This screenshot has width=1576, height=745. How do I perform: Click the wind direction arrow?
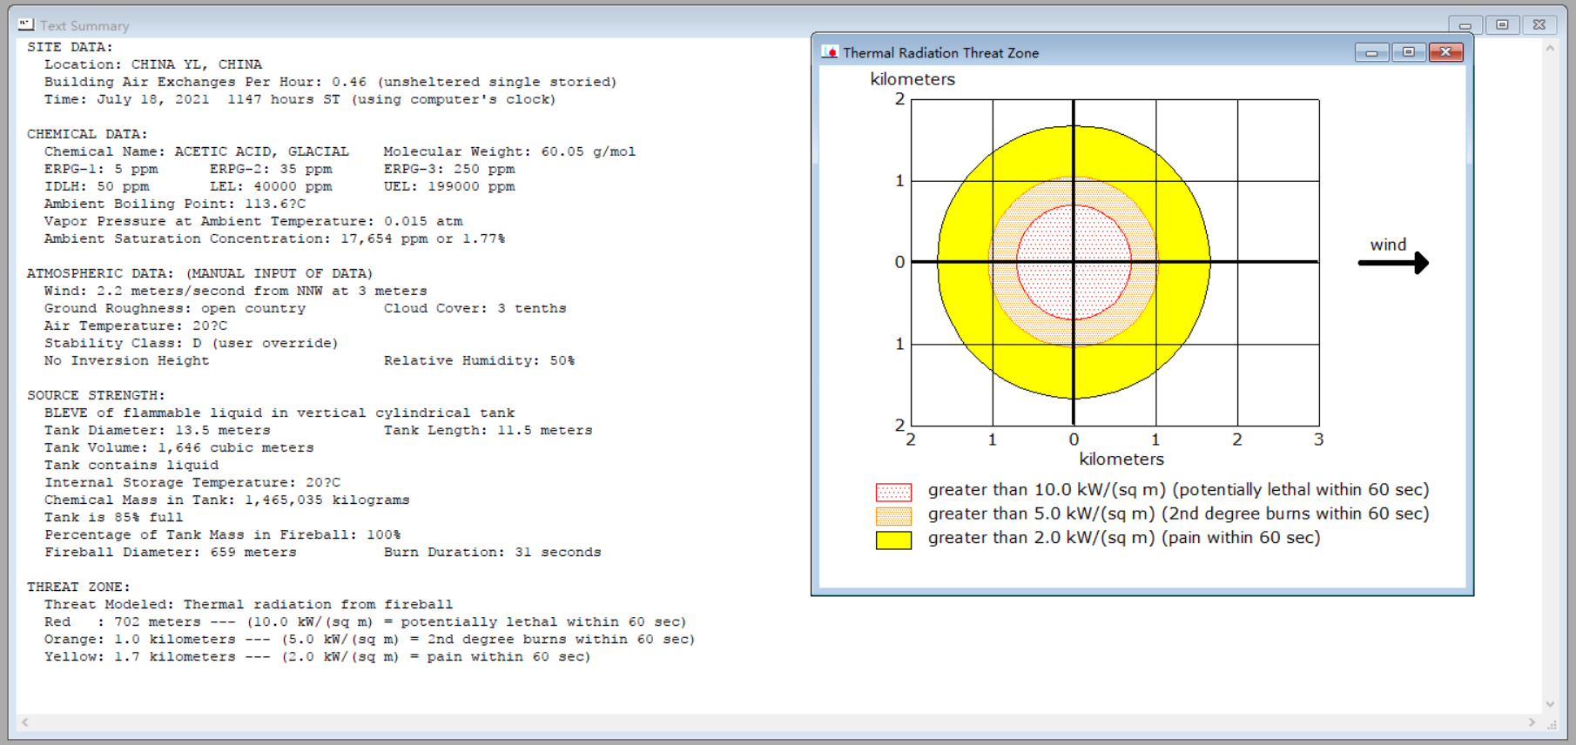click(x=1393, y=263)
